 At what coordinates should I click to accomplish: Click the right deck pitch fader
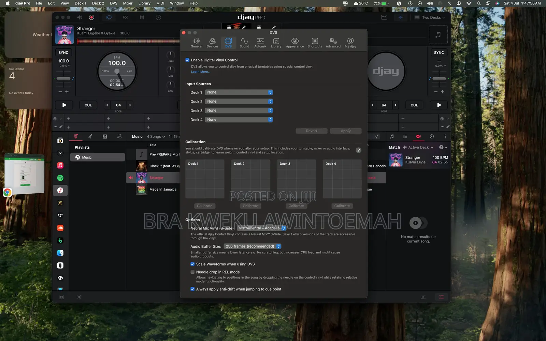point(439,79)
